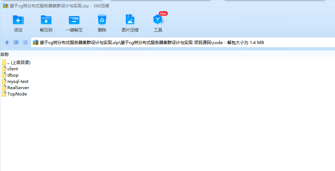335x171 pixels.
Task: Select the 'RealServer' folder name
Action: coord(18,88)
